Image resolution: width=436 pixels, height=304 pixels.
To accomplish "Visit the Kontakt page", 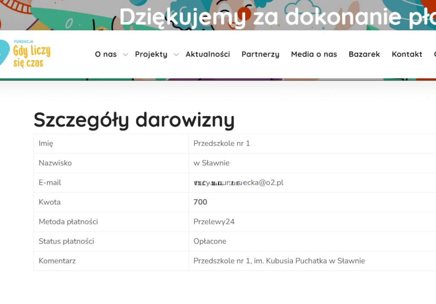I will click(x=407, y=54).
